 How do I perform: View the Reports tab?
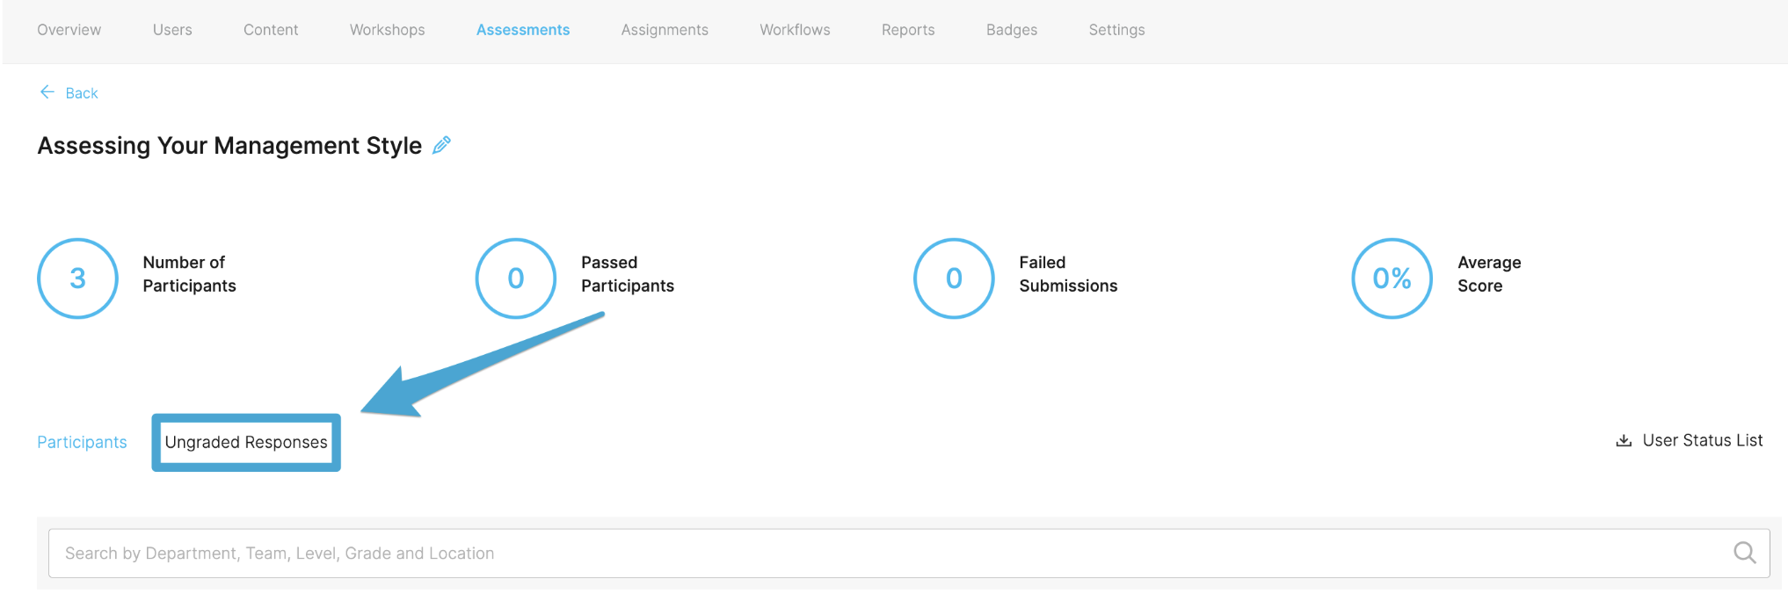908,30
